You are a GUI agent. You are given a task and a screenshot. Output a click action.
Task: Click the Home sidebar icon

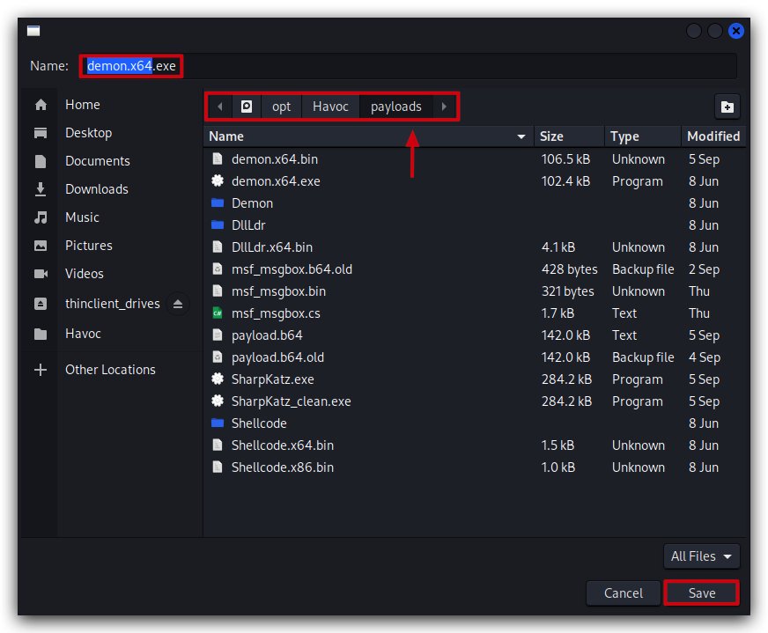point(41,104)
